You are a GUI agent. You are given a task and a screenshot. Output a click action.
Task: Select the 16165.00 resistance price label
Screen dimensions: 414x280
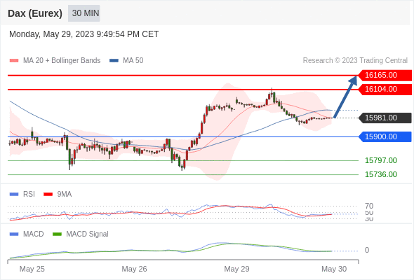pos(385,76)
